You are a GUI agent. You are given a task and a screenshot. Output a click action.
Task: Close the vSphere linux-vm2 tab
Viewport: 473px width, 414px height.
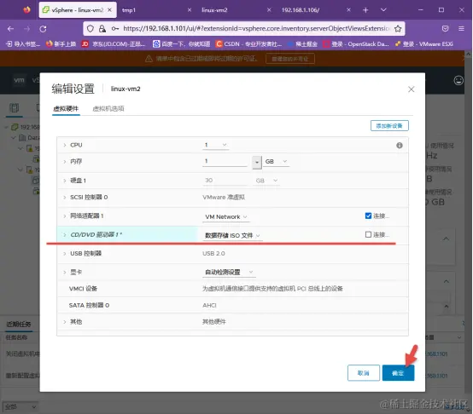(x=110, y=10)
